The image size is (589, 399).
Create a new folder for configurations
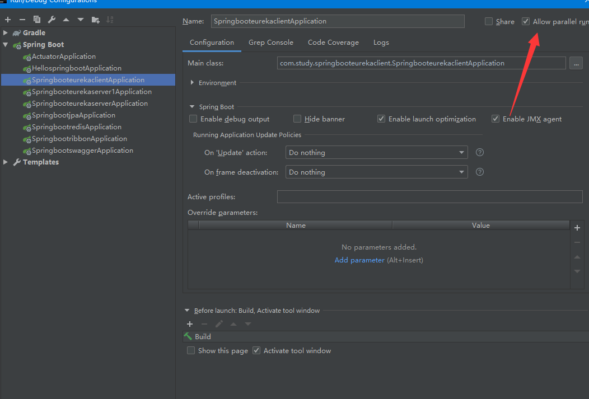[x=95, y=20]
